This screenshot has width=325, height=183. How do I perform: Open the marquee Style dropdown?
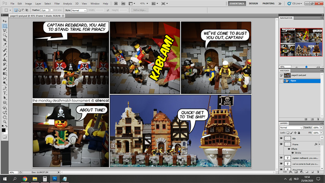tap(79, 11)
